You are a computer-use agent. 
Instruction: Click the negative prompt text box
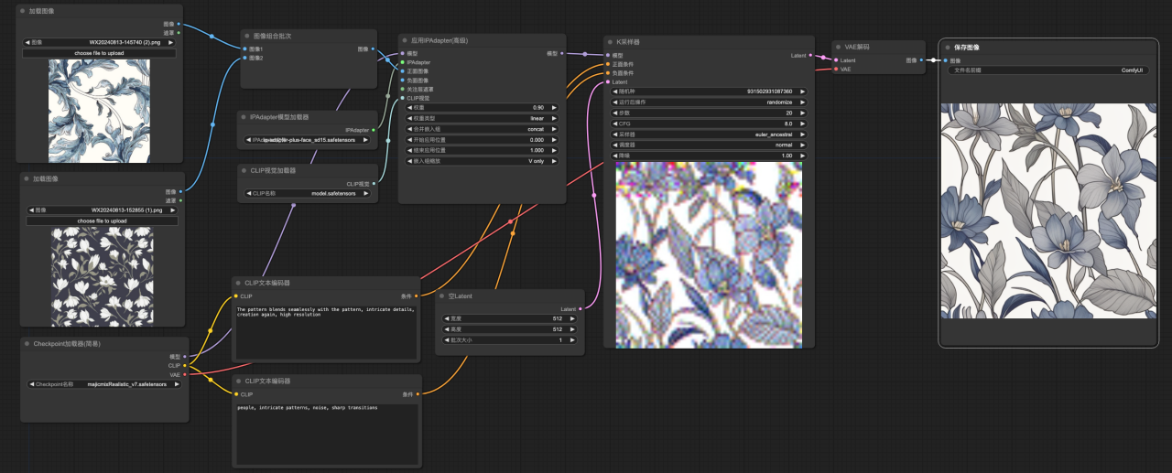[328, 434]
